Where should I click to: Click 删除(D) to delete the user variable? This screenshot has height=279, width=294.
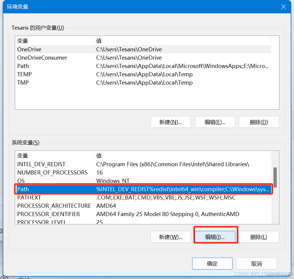click(259, 122)
